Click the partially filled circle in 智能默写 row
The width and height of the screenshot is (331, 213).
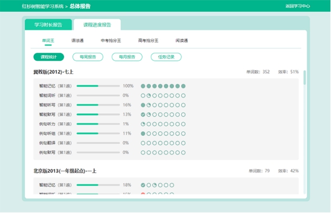[149, 114]
